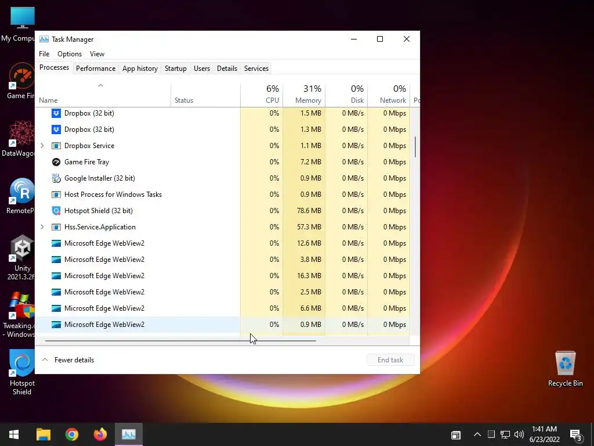Click the Task Manager taskbar button
Screen dimensions: 594x446
129,434
